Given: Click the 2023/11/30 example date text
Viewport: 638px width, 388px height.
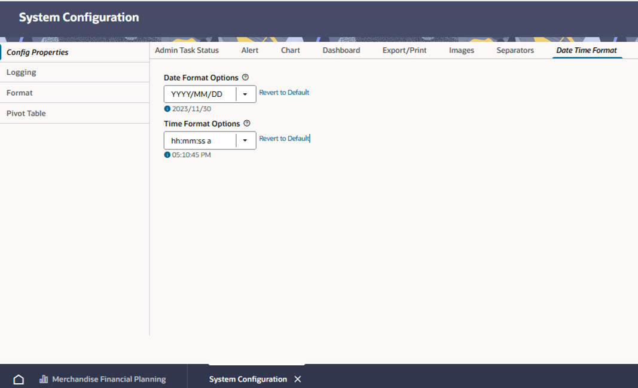Looking at the screenshot, I should coord(192,109).
